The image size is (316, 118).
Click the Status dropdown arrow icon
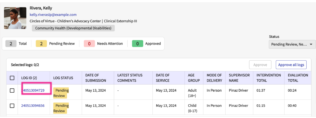click(311, 45)
